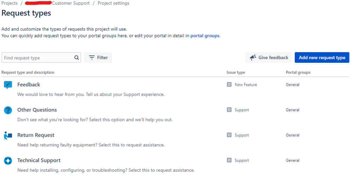Viewport: 353px width, 182px height.
Task: Click the Feedback request type speech icon
Action: tap(8, 85)
